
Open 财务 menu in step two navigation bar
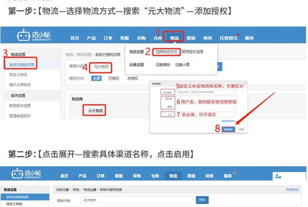[209, 176]
